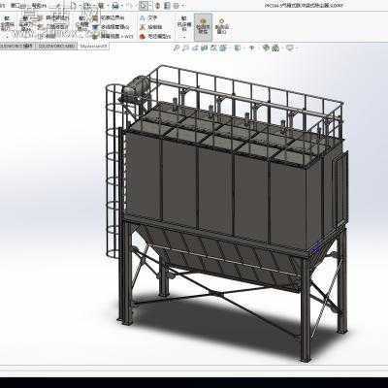Click Zoom to Fit in view toolbar
This screenshot has width=388, height=388.
tap(177, 48)
